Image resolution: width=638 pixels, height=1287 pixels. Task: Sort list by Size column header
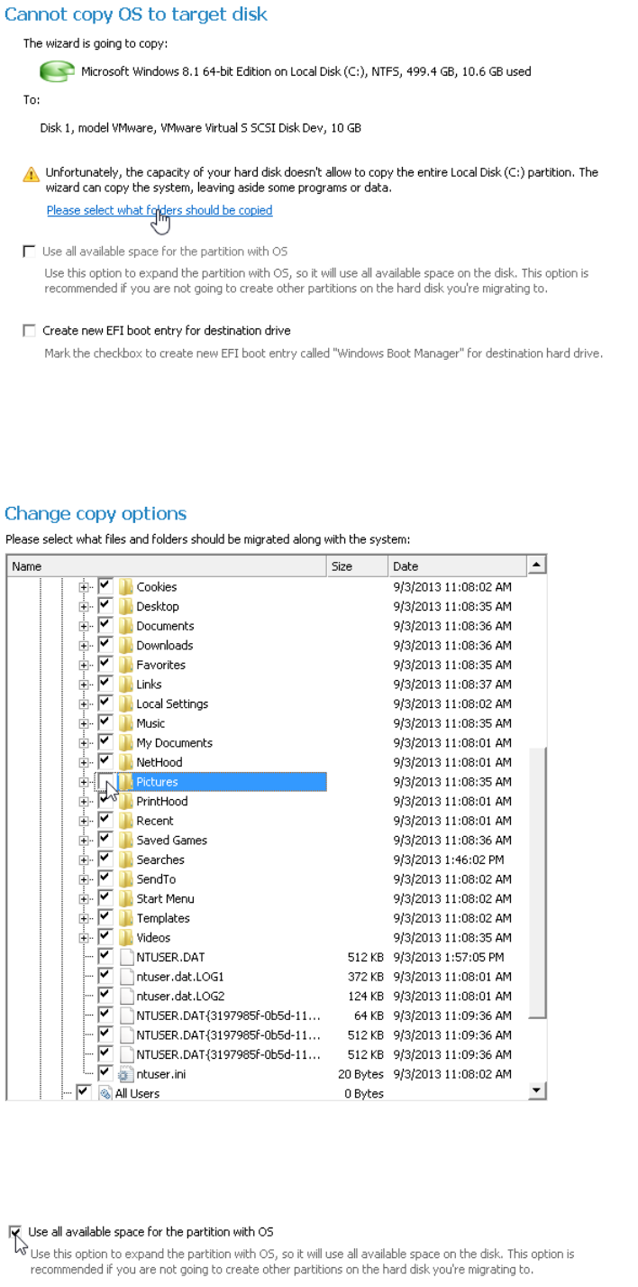click(x=358, y=566)
